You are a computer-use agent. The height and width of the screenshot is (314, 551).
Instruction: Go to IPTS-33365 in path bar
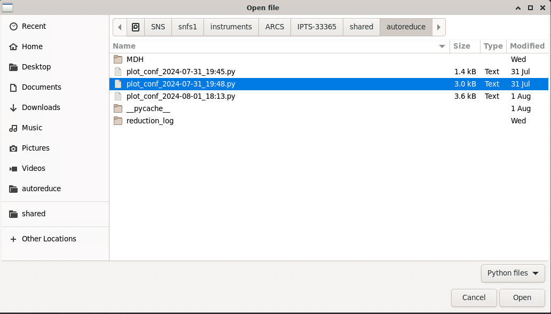(x=317, y=27)
